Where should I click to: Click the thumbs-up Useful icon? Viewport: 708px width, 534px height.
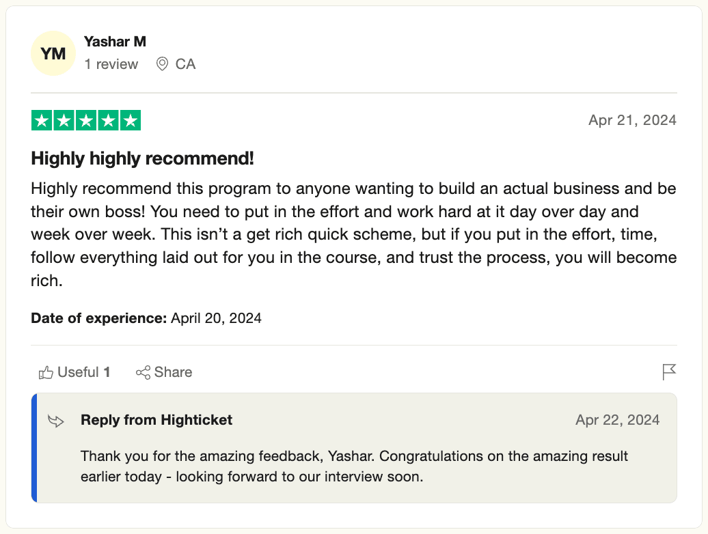(46, 372)
